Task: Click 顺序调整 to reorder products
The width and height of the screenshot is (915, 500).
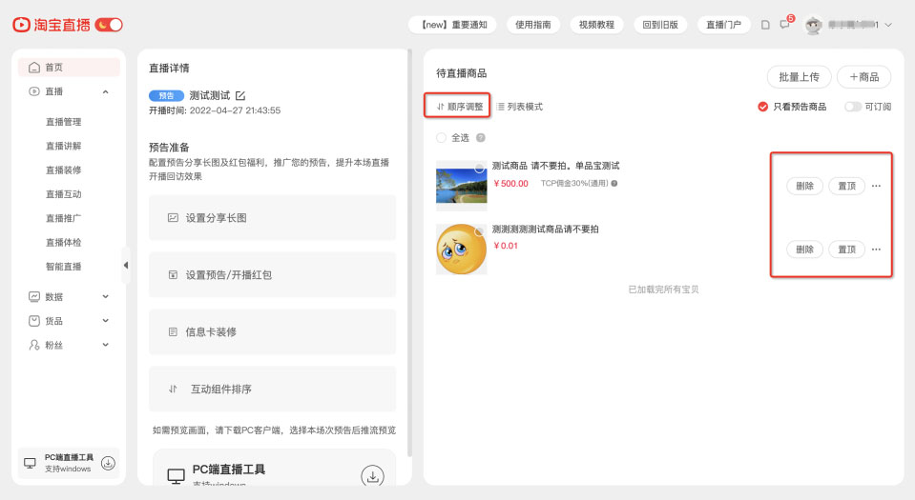Action: pyautogui.click(x=459, y=107)
